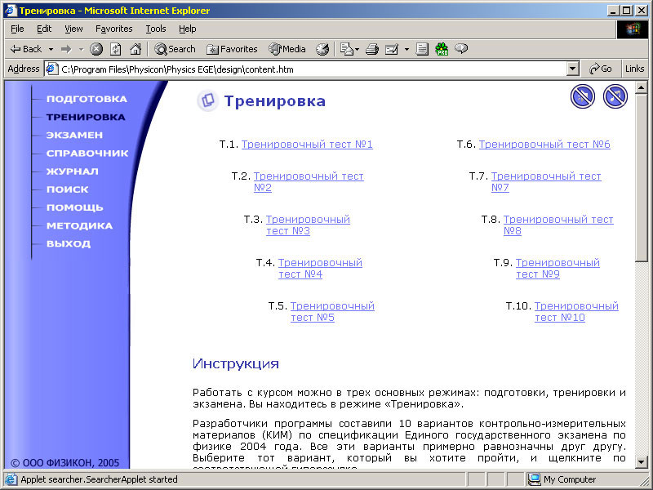Screen dimensions: 653x490
Task: Open ПОИСК in the sidebar
Action: [x=68, y=189]
